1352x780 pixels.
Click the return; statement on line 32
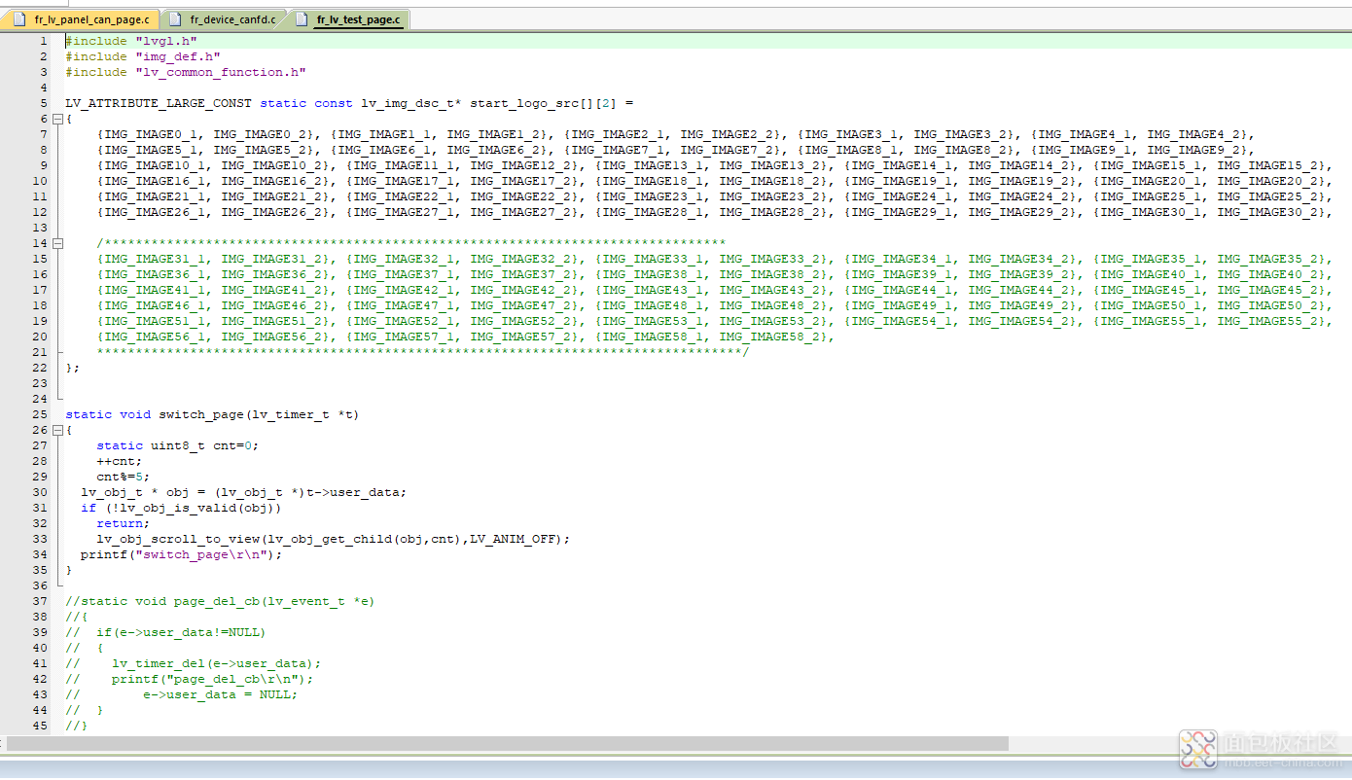pos(124,523)
